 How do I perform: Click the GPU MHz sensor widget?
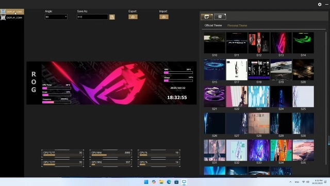pyautogui.click(x=111, y=163)
